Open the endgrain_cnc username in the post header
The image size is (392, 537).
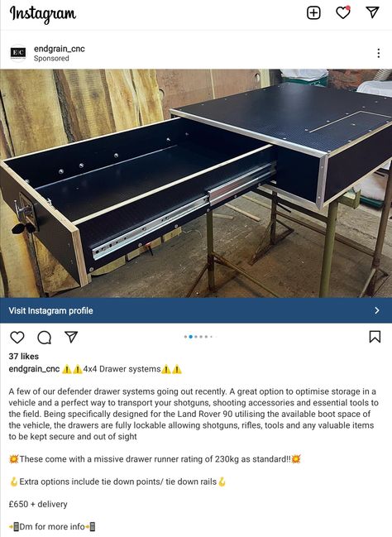60,49
